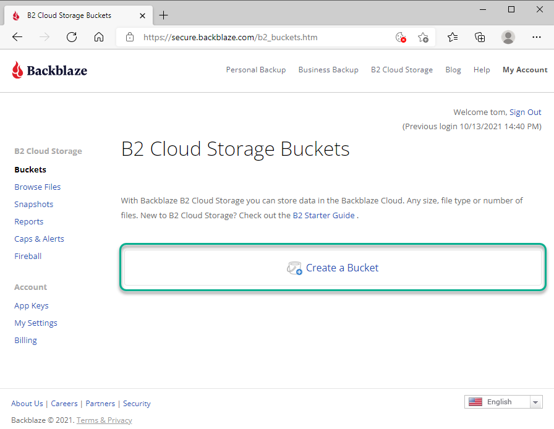This screenshot has height=429, width=554.
Task: Open Business Backup in top navigation
Action: (x=328, y=70)
